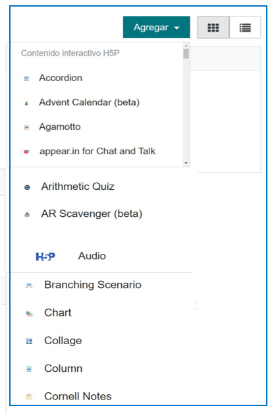Switch to list view
Image resolution: width=272 pixels, height=414 pixels.
pyautogui.click(x=245, y=28)
